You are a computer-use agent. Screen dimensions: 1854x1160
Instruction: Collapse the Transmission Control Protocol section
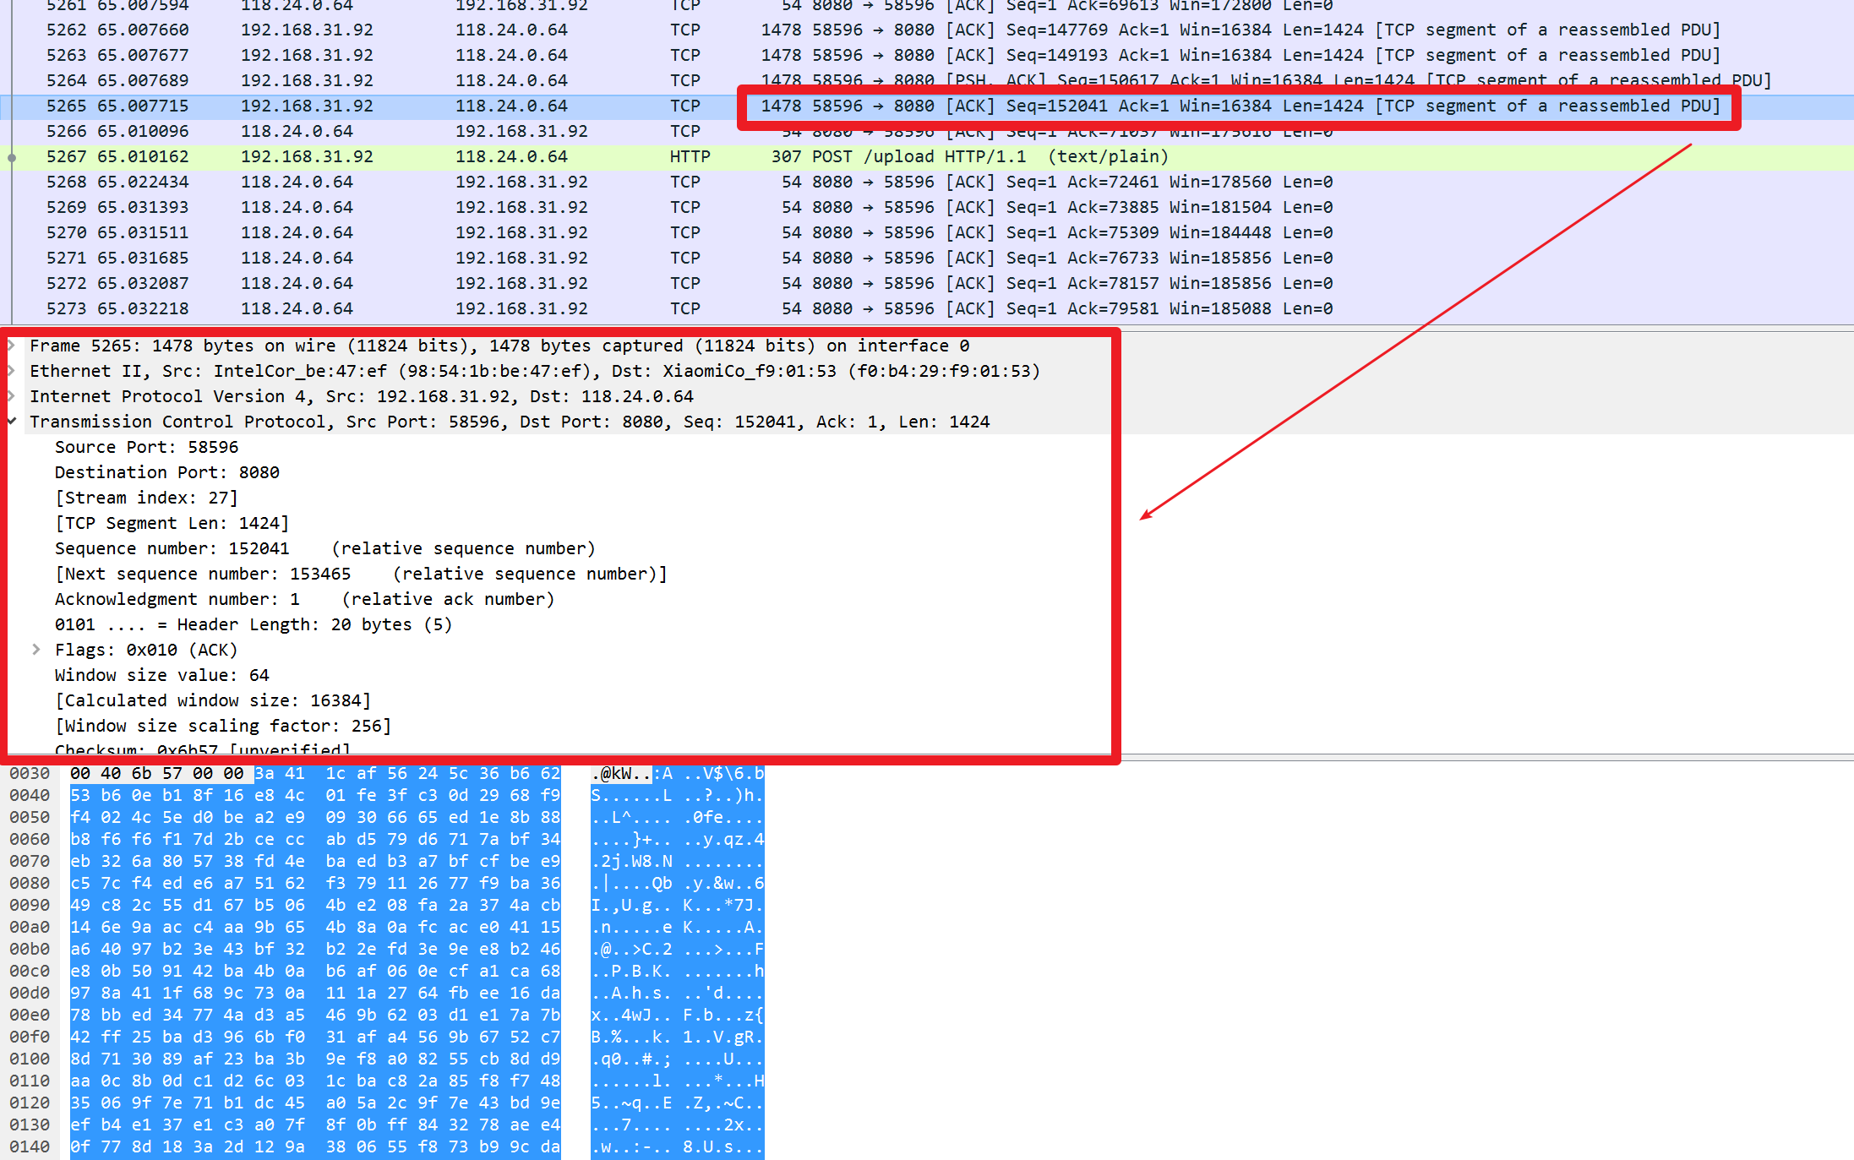tap(12, 422)
